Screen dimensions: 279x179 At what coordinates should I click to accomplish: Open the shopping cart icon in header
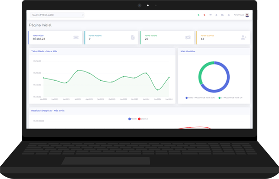click(210, 15)
